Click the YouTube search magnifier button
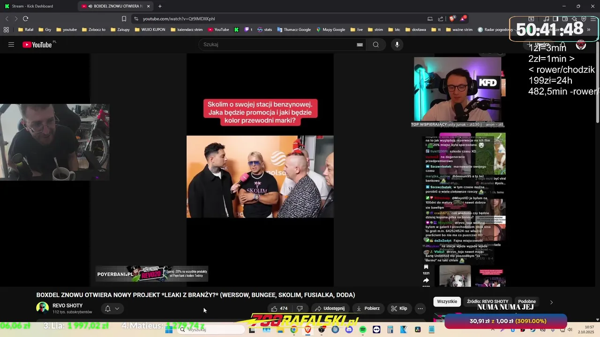This screenshot has width=600, height=337. [375, 44]
